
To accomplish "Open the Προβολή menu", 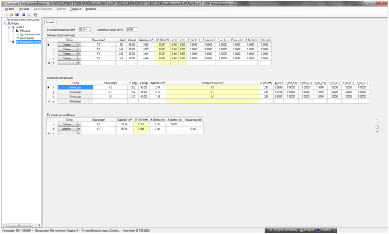I will click(75, 9).
